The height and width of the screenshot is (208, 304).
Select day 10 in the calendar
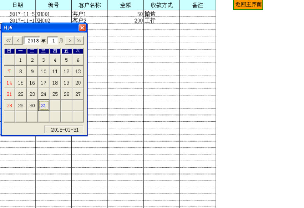point(43,71)
